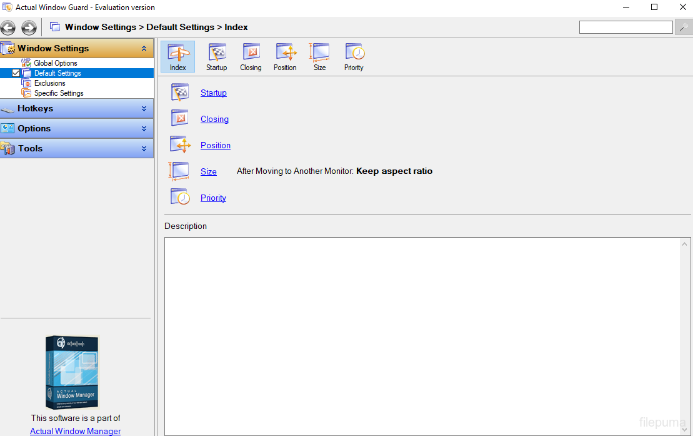The height and width of the screenshot is (436, 693).
Task: Expand the Options section
Action: (x=144, y=128)
